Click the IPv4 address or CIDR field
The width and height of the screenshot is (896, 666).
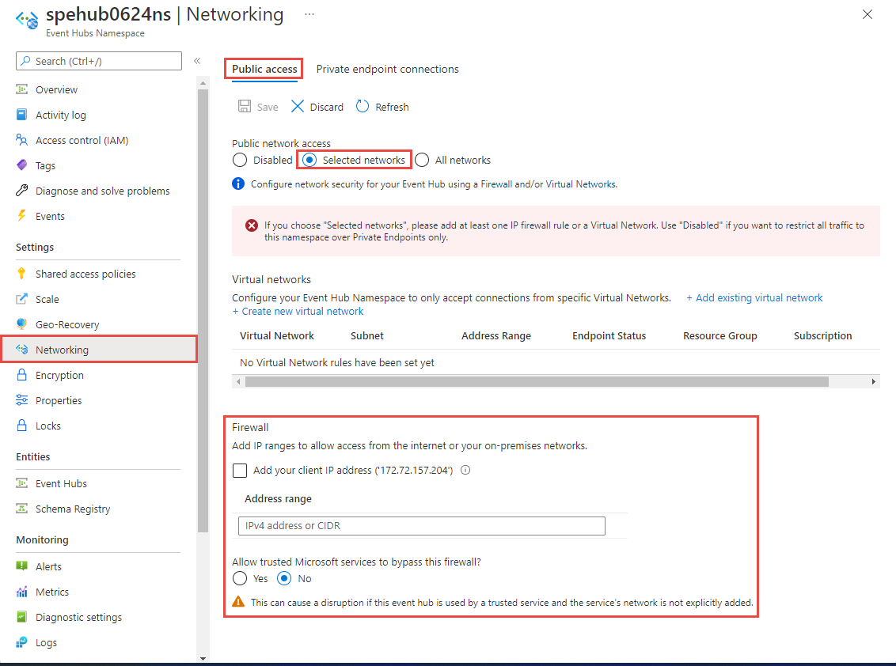[x=422, y=525]
